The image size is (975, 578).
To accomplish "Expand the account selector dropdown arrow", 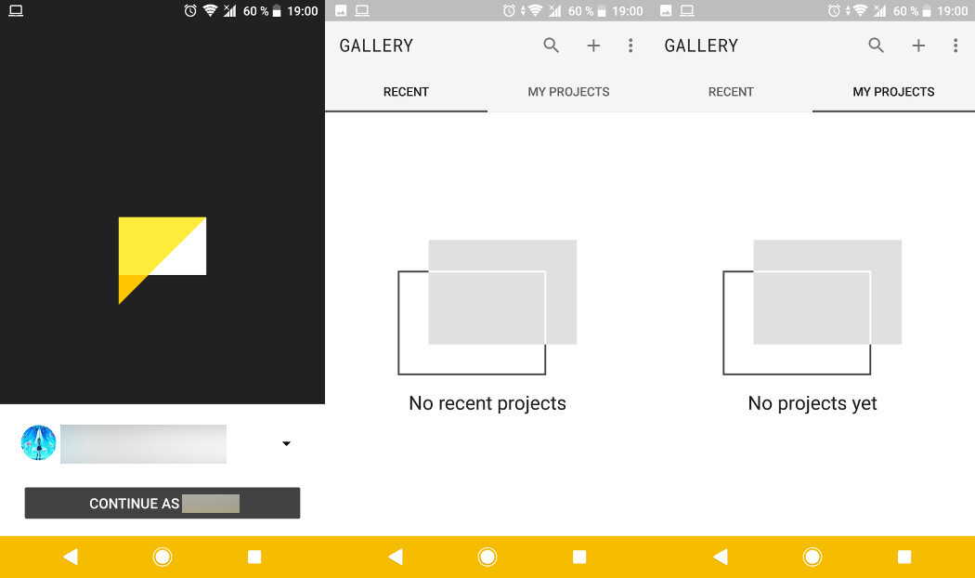I will tap(286, 444).
